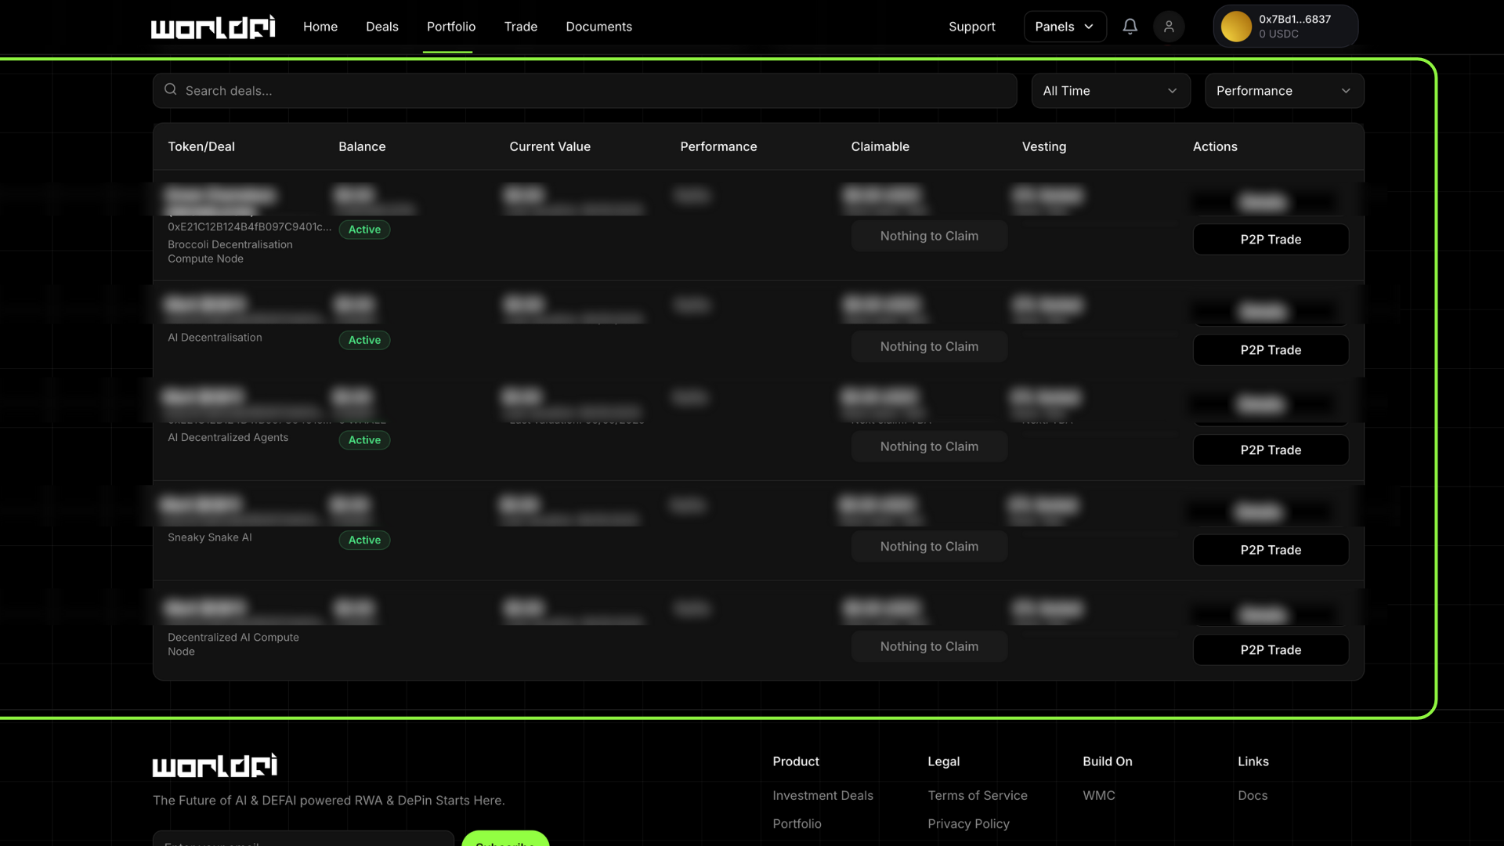This screenshot has height=846, width=1504.
Task: Click P2P Trade for Broccoli Decentralisation Node
Action: pyautogui.click(x=1270, y=240)
